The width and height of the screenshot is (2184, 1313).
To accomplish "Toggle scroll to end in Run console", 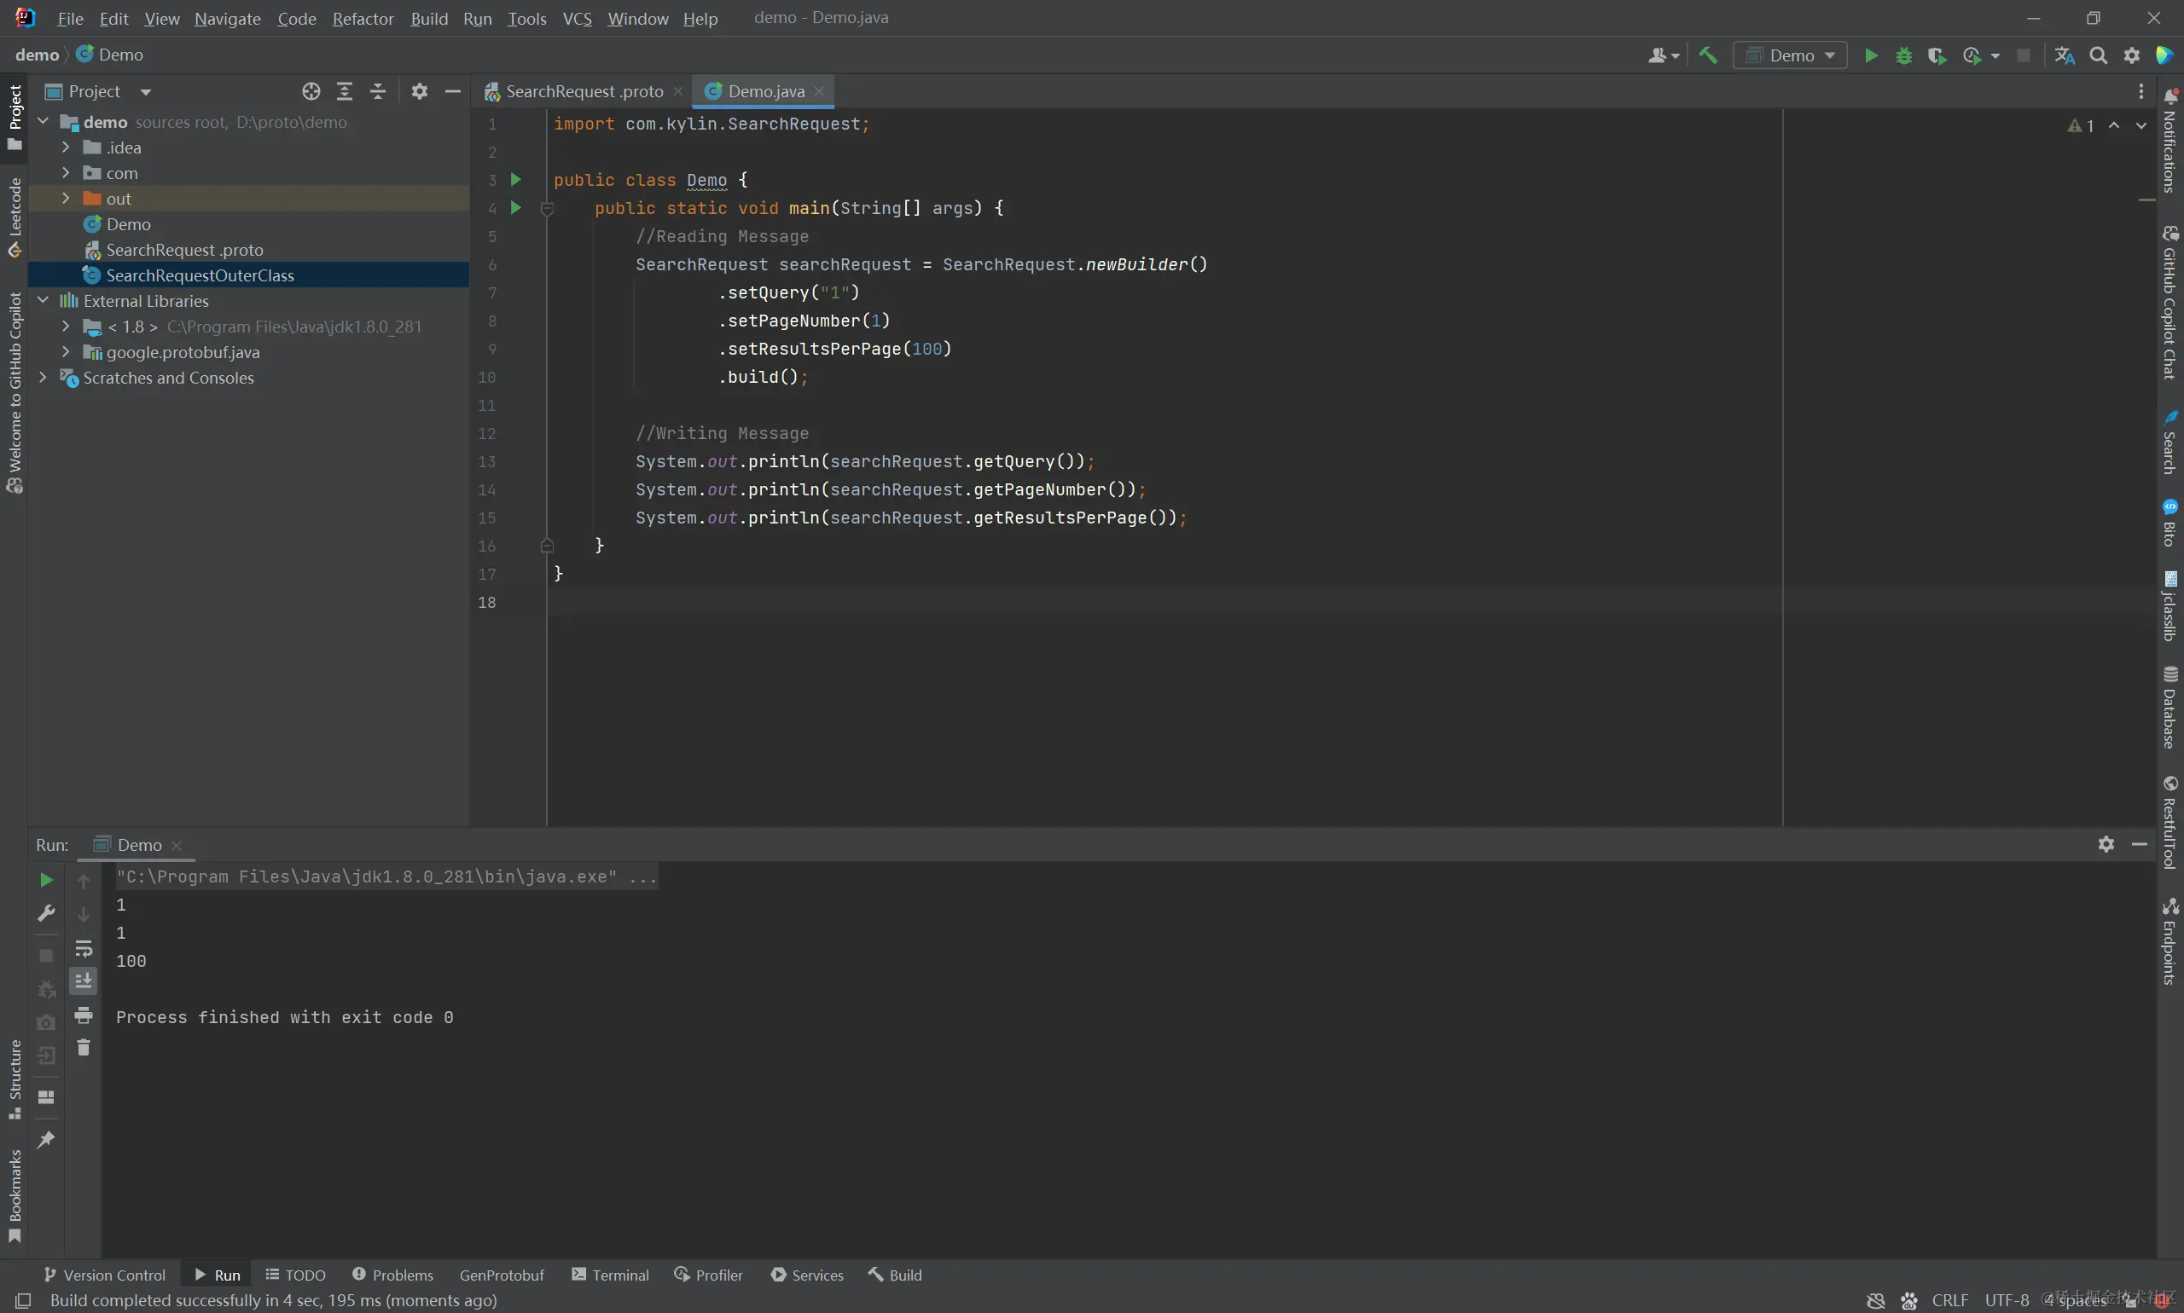I will (x=84, y=981).
